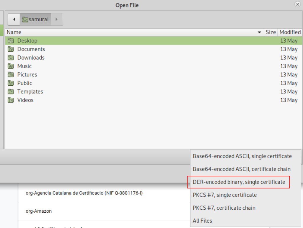
Task: Open the Public folder icon
Action: pyautogui.click(x=10, y=83)
